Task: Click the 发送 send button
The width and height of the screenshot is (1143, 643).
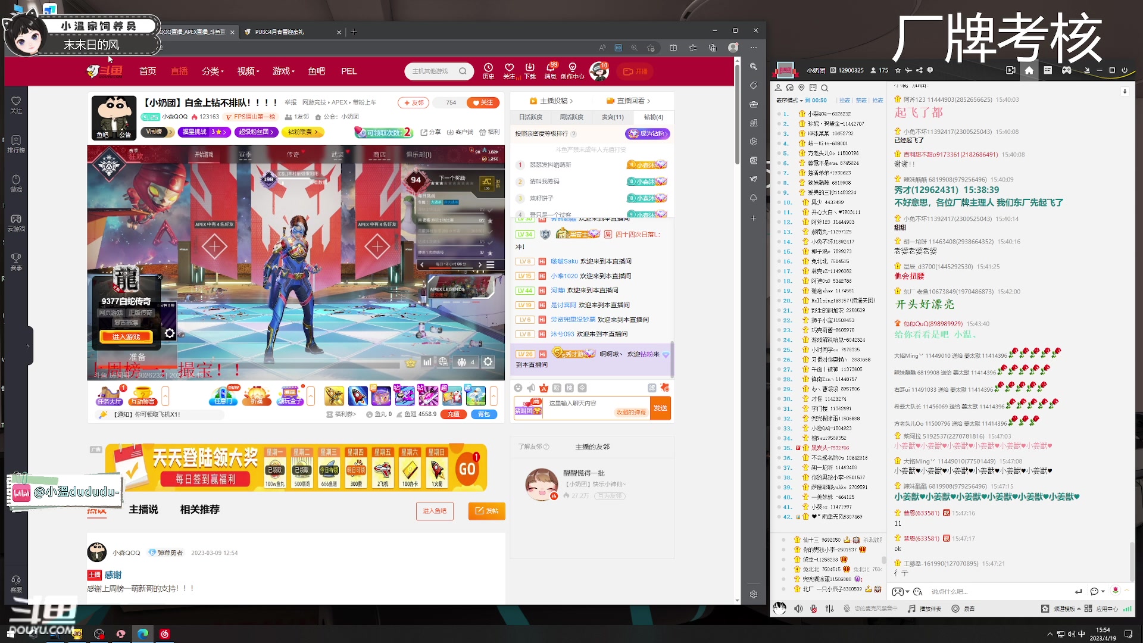Action: [x=661, y=408]
